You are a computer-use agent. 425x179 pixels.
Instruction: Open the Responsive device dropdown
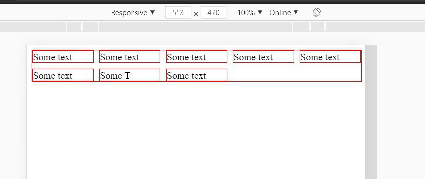(133, 13)
